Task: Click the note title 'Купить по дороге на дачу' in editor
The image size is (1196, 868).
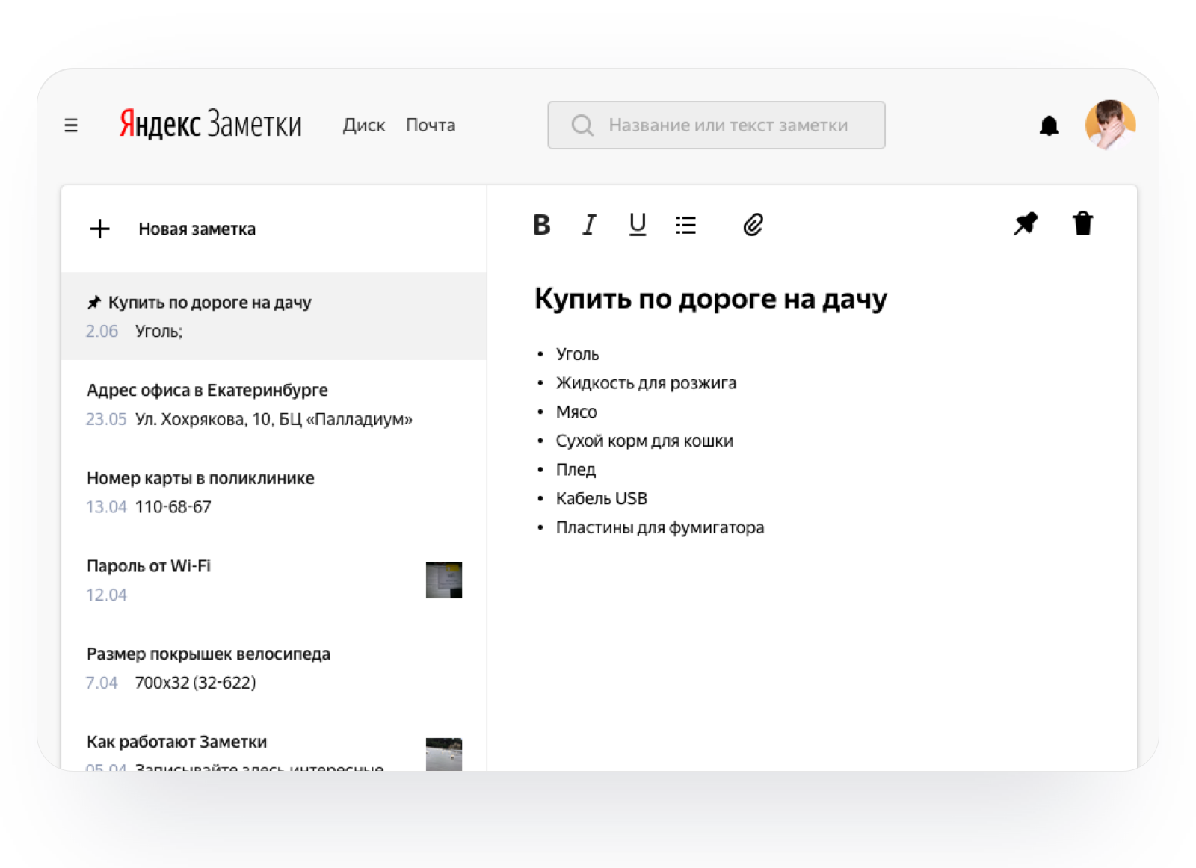Action: coord(710,299)
